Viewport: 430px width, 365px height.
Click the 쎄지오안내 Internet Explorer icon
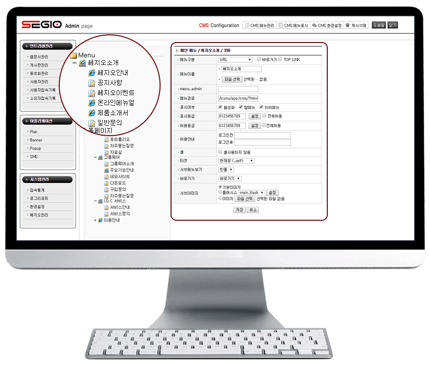click(x=92, y=73)
